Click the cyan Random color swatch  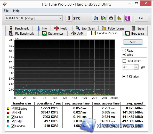pos(8,126)
